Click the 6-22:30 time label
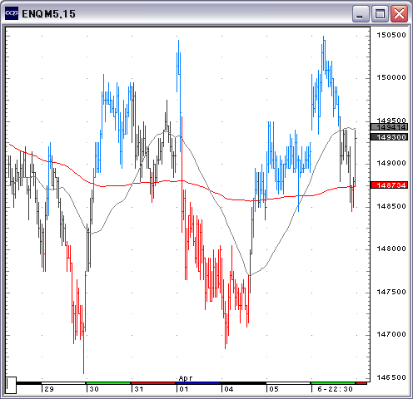Viewport: 413px width, 399px height. click(335, 389)
